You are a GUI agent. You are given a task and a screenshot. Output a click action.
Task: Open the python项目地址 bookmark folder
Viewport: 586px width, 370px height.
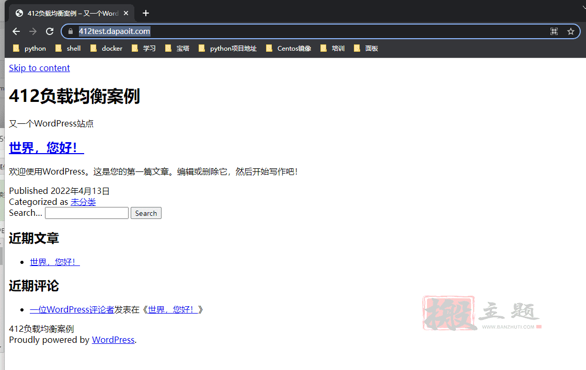(227, 49)
